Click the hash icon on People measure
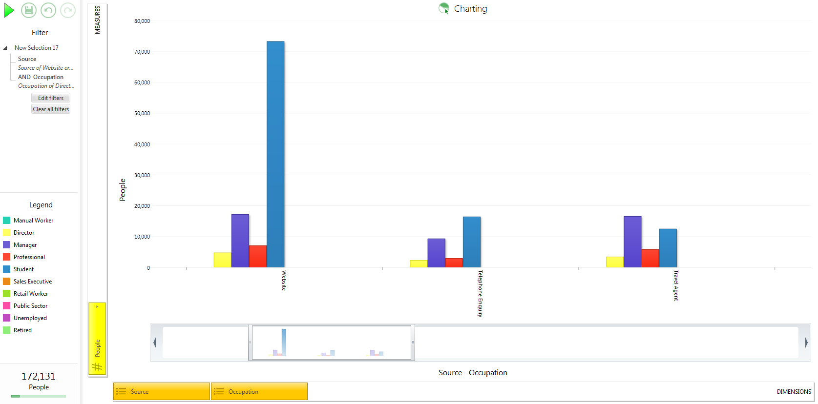Screen dimensions: 818x404 (97, 366)
